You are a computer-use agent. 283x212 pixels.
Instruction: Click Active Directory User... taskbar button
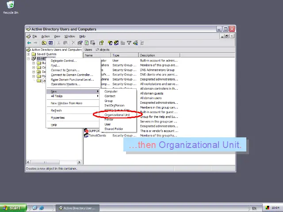click(x=78, y=208)
